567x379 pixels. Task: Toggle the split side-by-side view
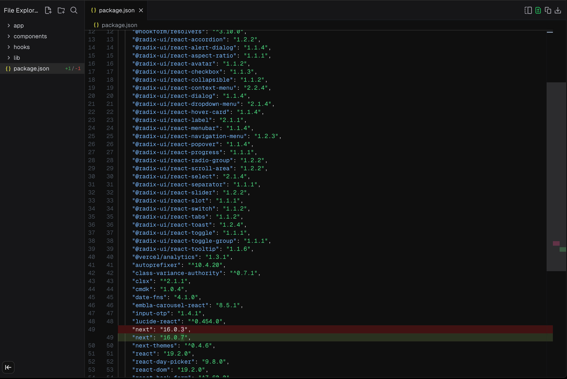(x=528, y=10)
